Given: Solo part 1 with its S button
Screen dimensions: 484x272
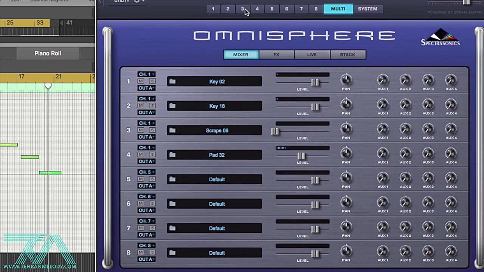Looking at the screenshot, I should click(152, 81).
